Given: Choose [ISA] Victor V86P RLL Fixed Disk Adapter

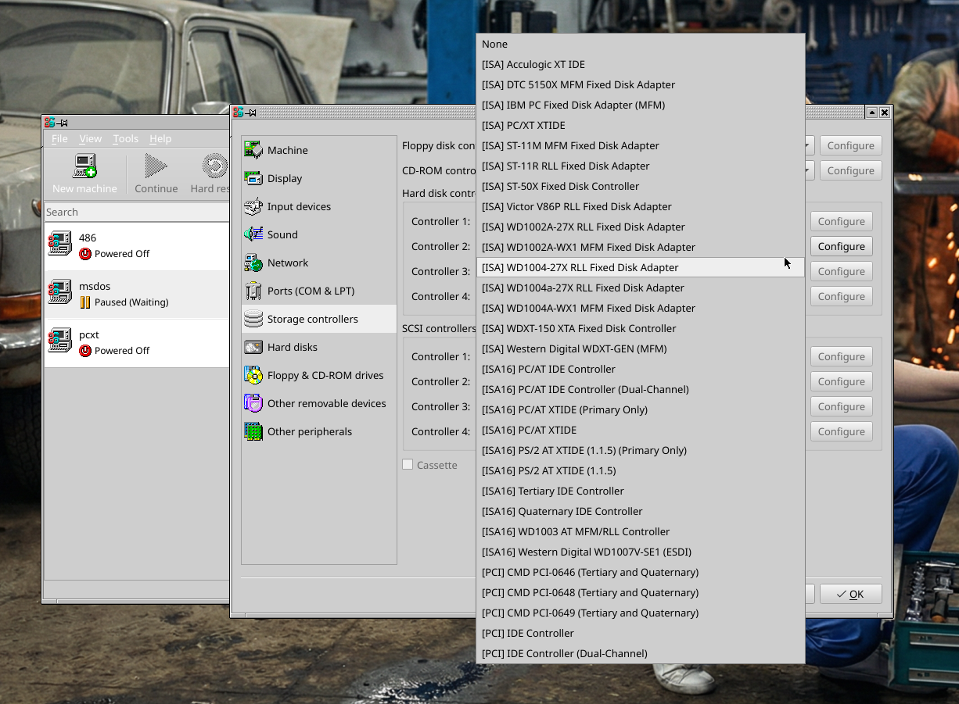Looking at the screenshot, I should coord(641,206).
